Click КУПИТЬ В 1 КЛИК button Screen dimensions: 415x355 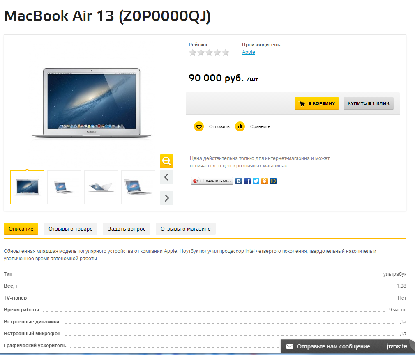369,103
